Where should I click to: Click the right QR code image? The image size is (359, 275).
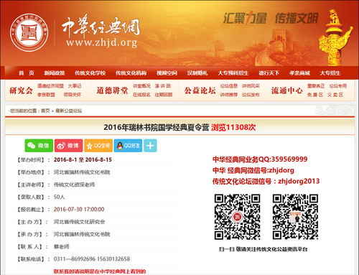295,217
